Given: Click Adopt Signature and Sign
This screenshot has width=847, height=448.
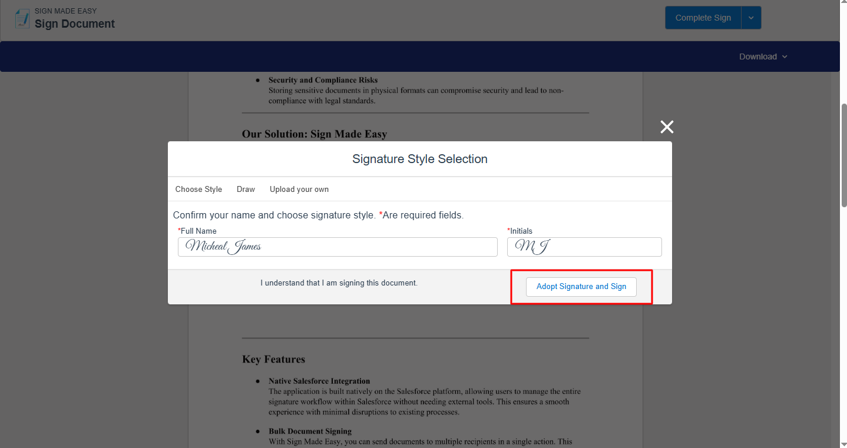Looking at the screenshot, I should 581,287.
